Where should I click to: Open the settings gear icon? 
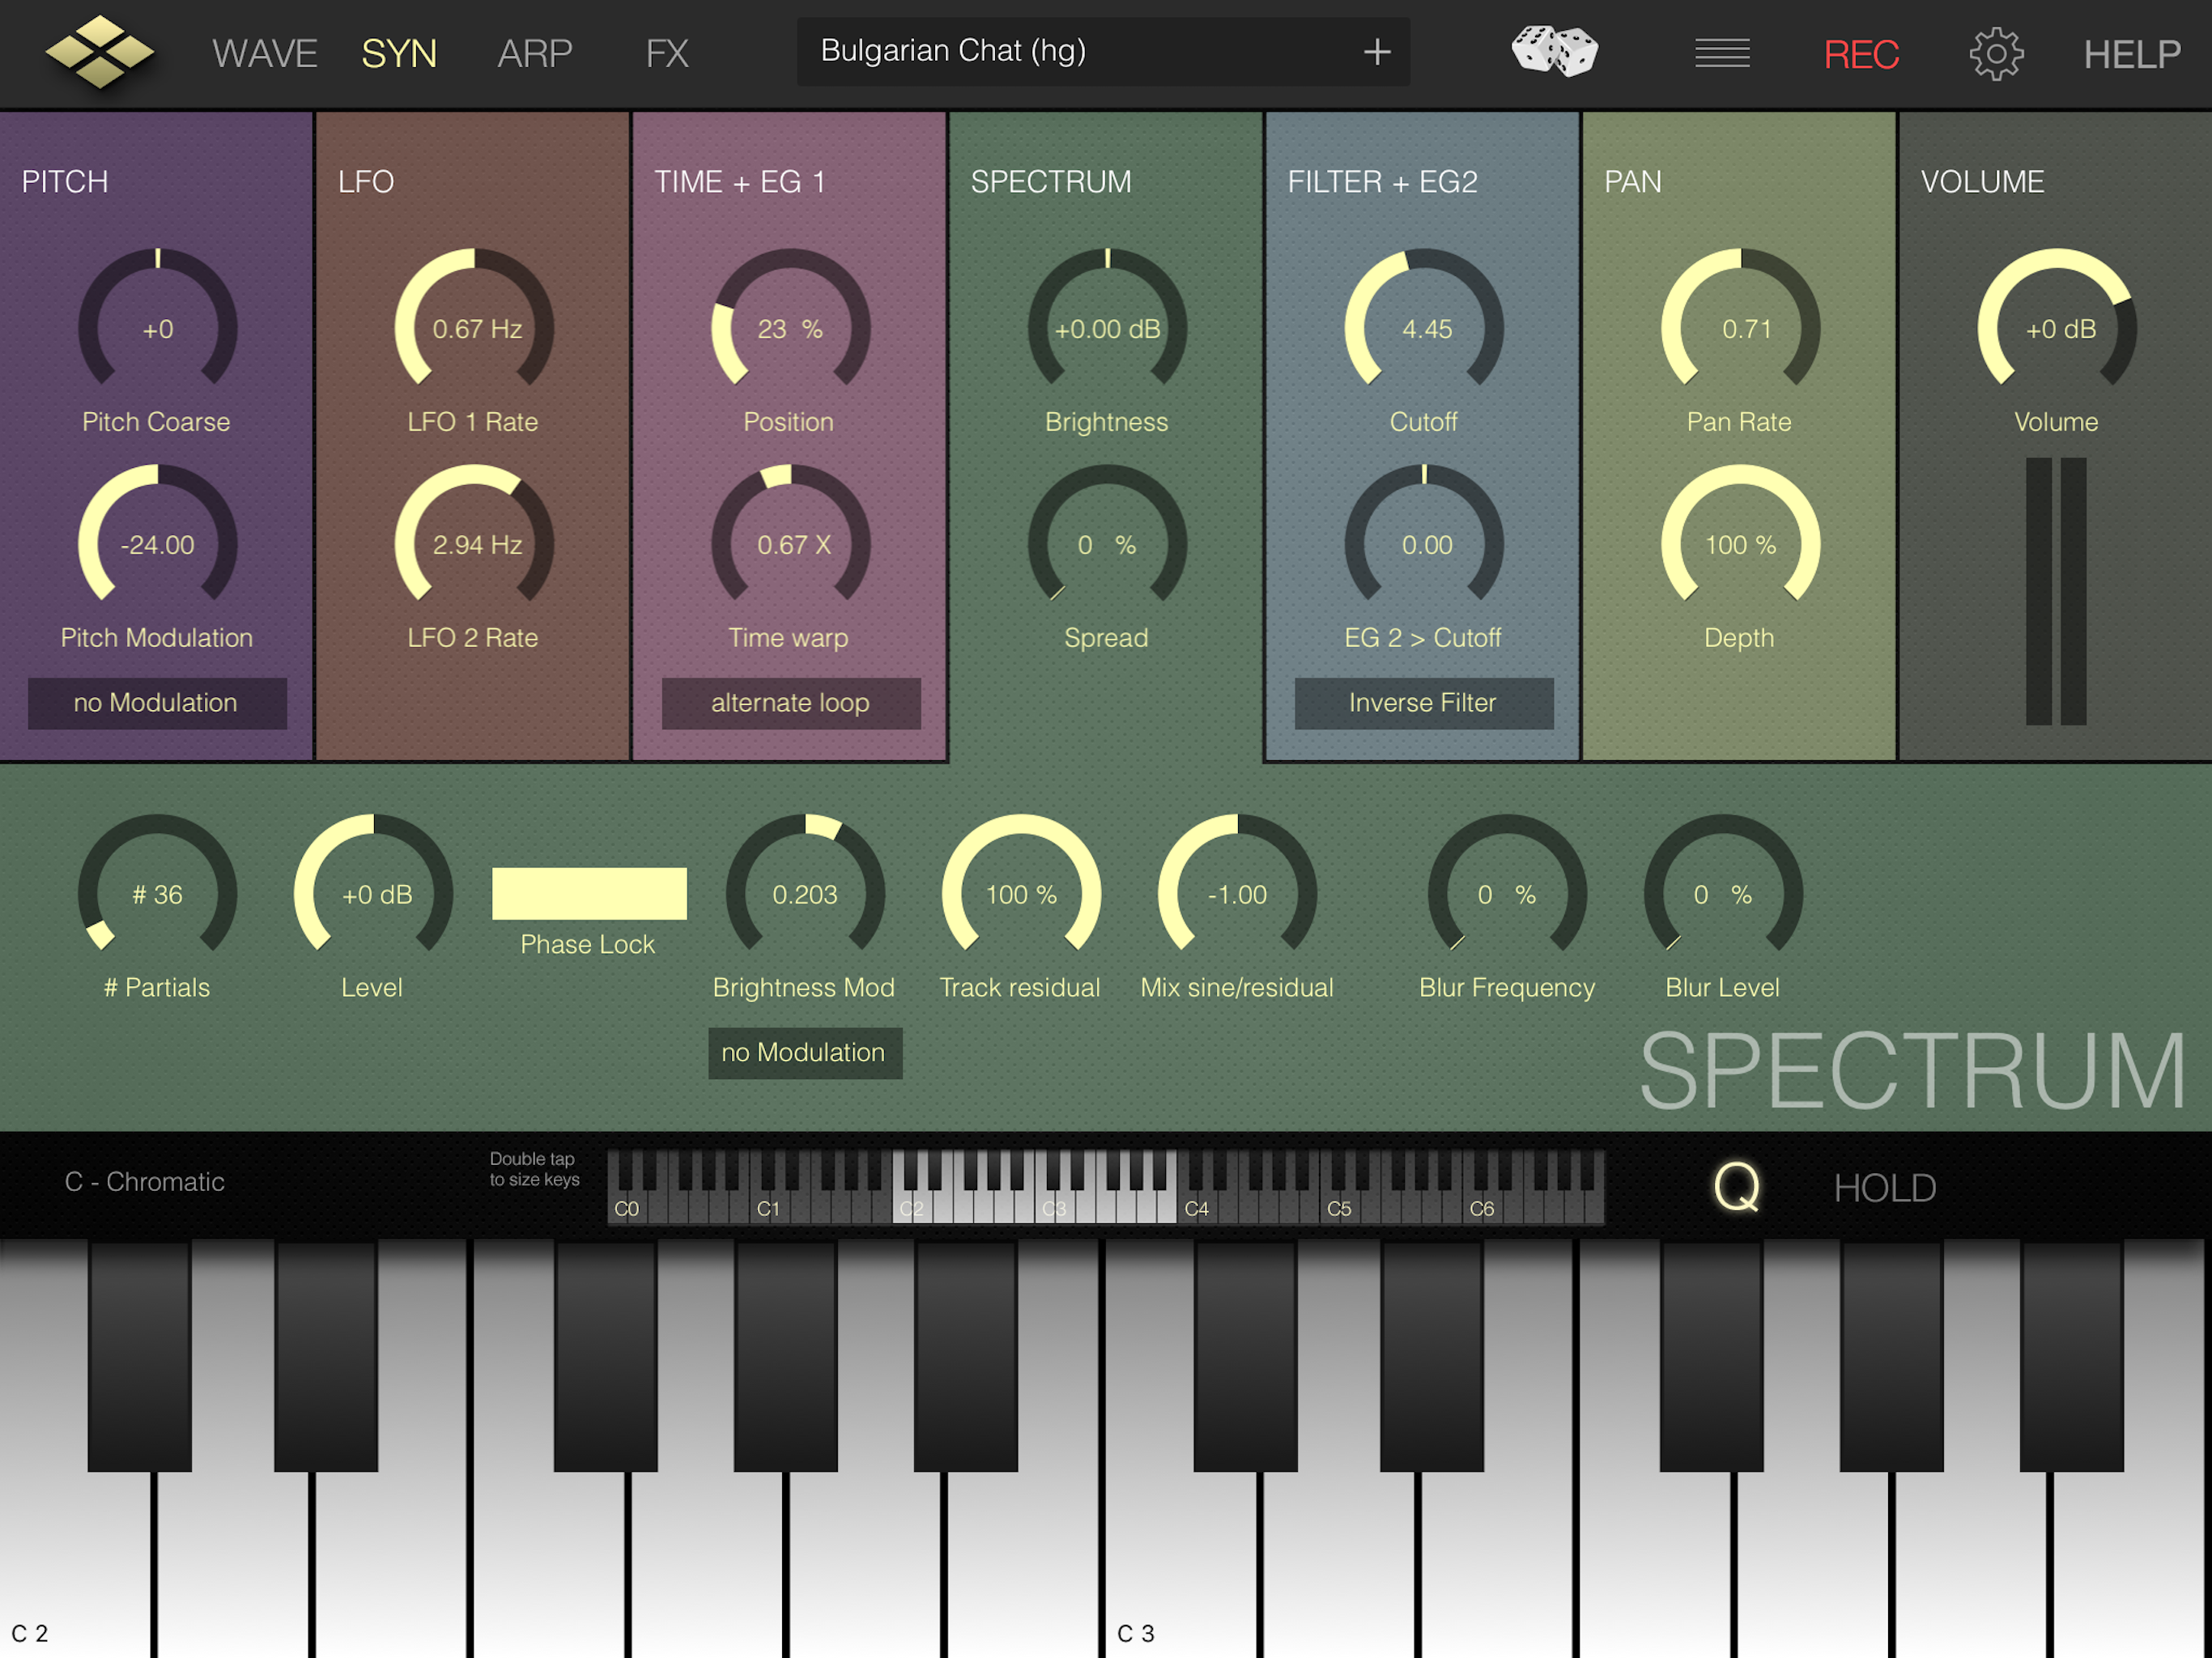(1996, 54)
